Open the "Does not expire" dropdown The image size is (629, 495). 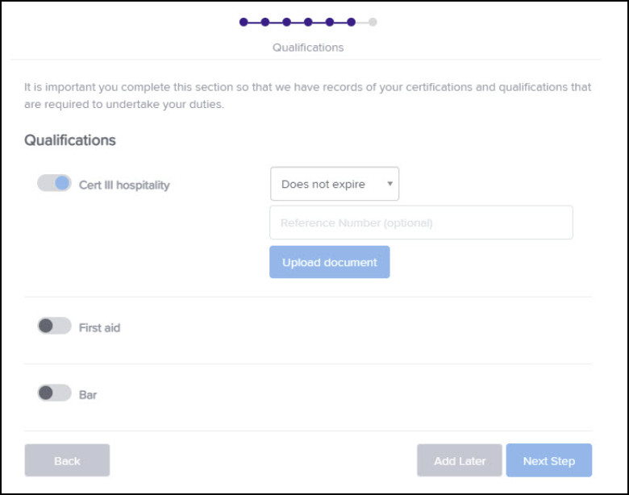click(335, 184)
